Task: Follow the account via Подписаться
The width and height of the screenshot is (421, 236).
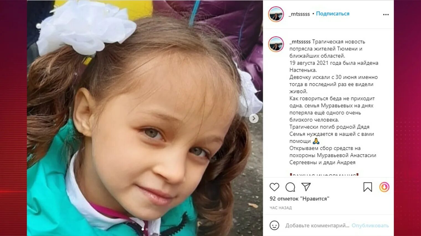Action: click(333, 14)
